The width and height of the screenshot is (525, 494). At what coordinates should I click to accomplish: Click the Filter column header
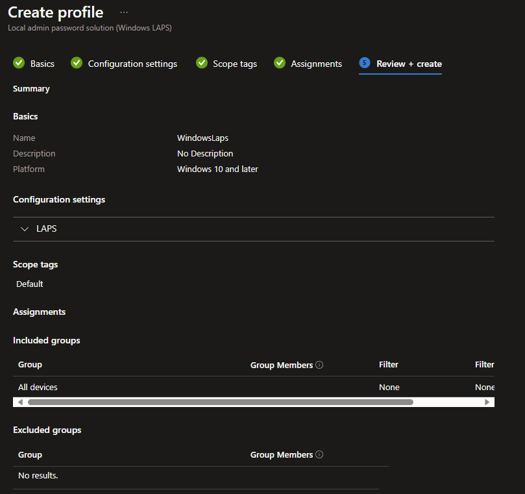(389, 365)
